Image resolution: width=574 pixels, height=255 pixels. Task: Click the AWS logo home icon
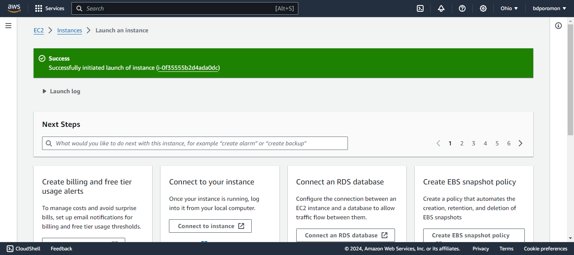pos(14,8)
